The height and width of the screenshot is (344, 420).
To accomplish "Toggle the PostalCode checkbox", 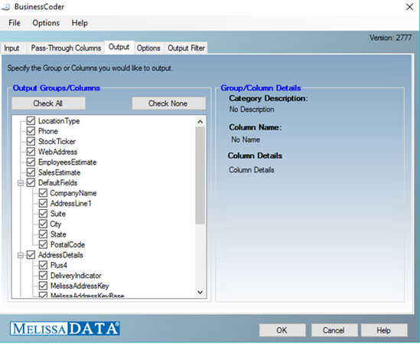I will [x=43, y=244].
